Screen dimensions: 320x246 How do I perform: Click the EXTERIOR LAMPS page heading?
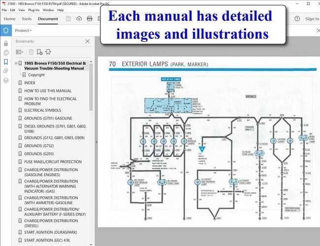coord(159,64)
